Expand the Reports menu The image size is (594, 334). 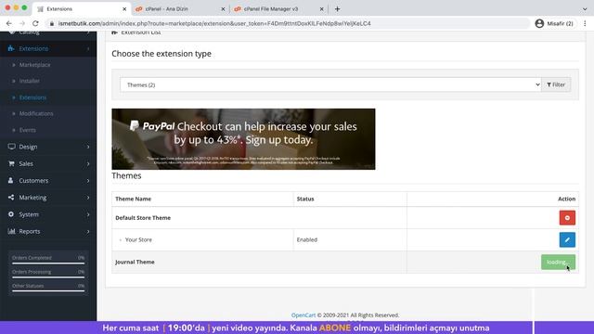pyautogui.click(x=48, y=231)
